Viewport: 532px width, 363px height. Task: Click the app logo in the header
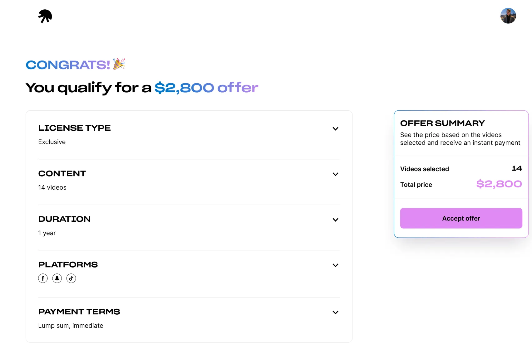(45, 16)
